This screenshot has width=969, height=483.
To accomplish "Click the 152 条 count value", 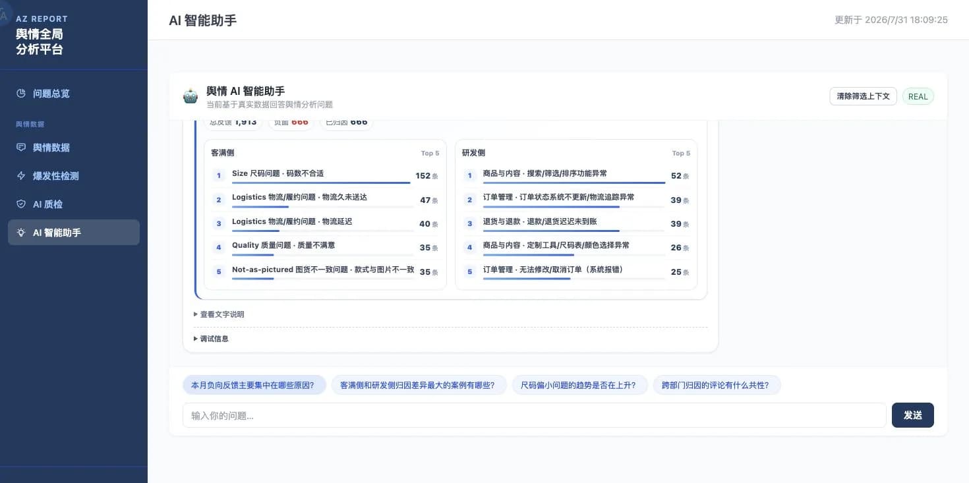I will [427, 176].
